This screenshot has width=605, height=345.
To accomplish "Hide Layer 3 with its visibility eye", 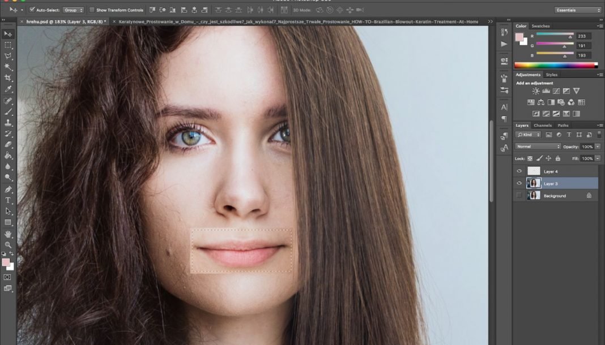I will coord(519,183).
